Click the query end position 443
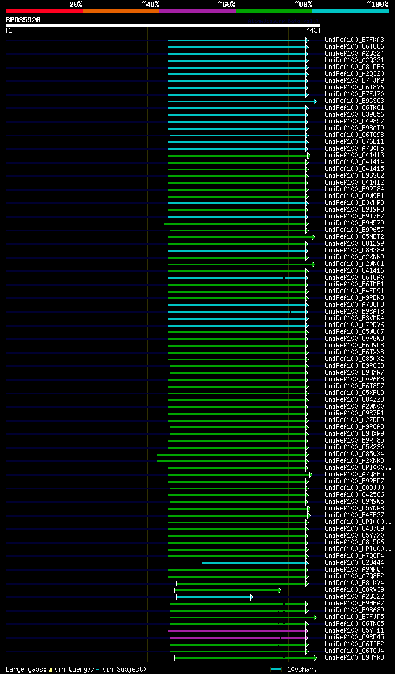Viewport: 395px width, 674px height. (312, 30)
